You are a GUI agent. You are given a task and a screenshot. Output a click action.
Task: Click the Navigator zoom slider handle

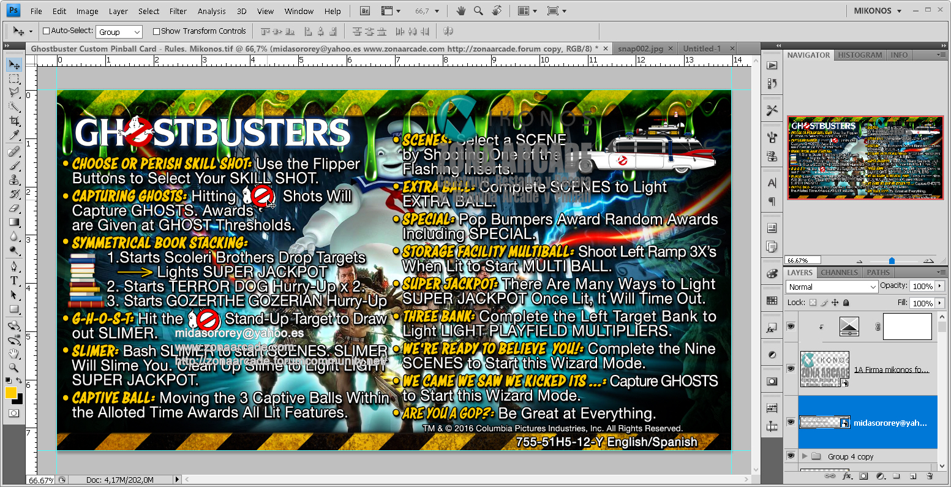(x=892, y=261)
